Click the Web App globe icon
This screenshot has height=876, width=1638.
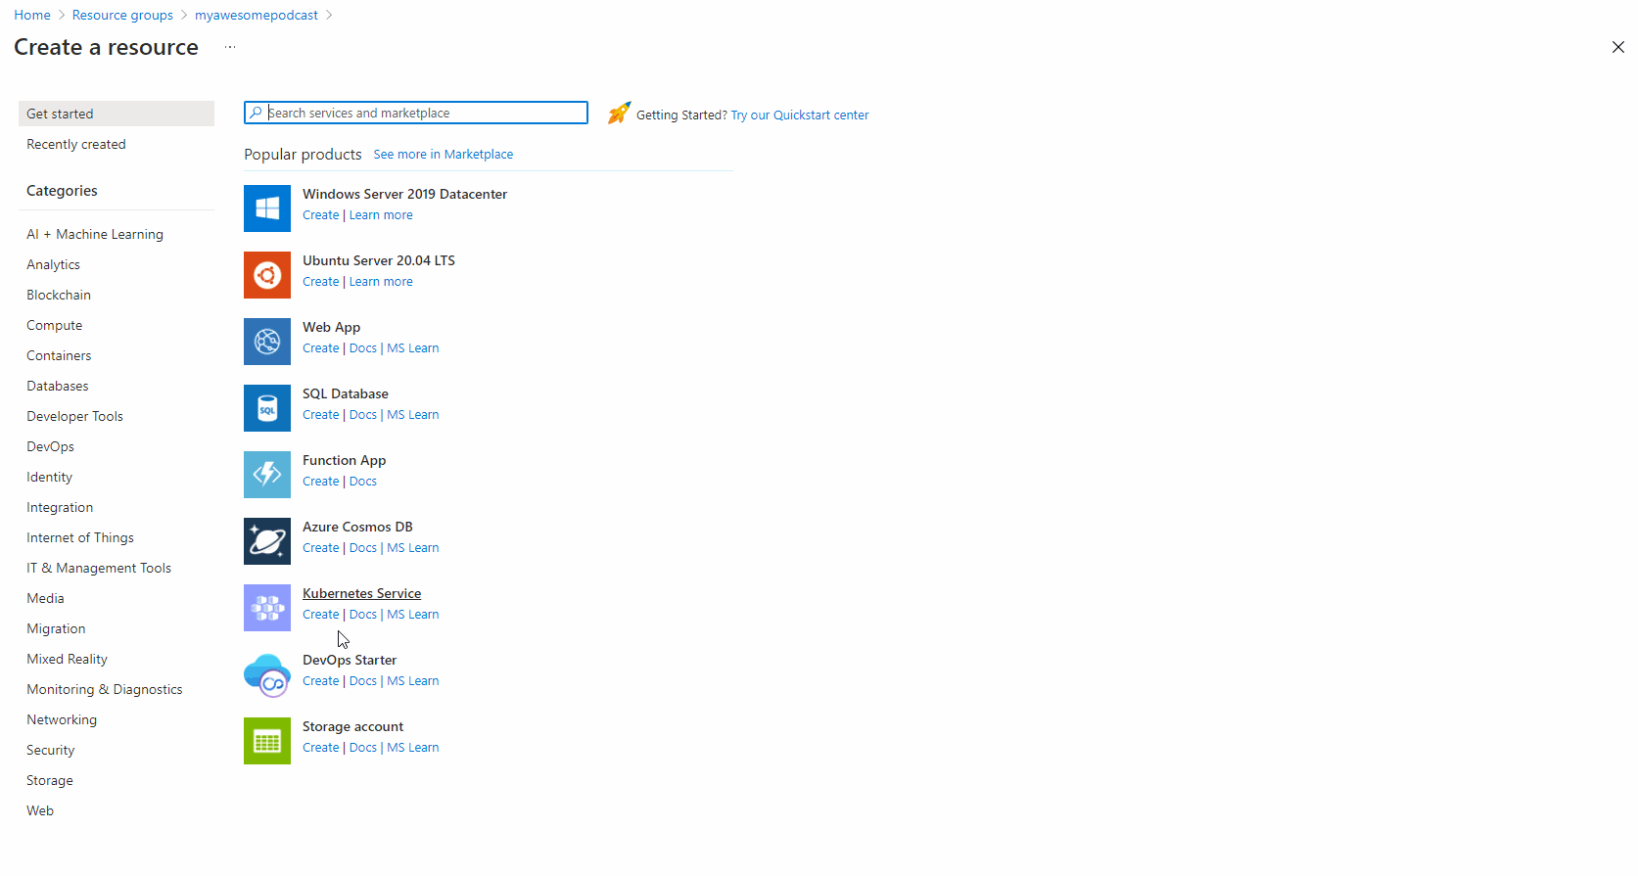[267, 342]
